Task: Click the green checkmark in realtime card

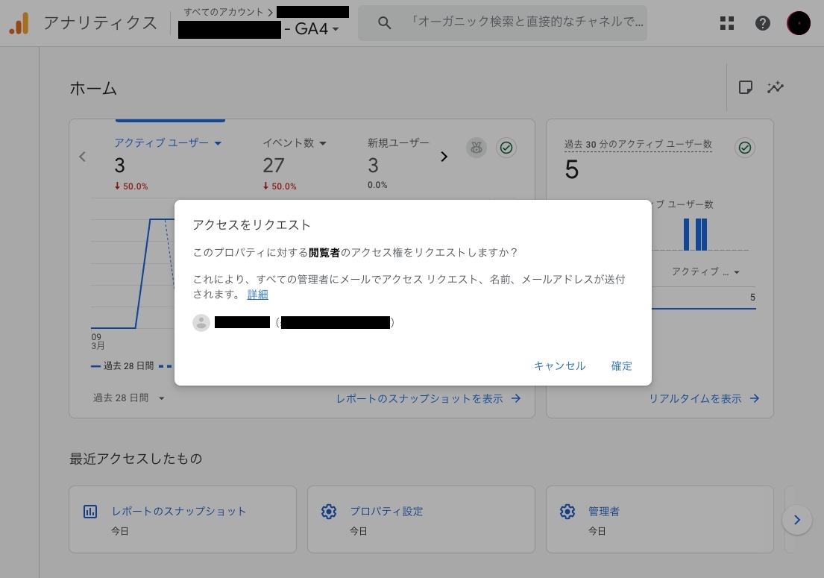Action: coord(744,148)
